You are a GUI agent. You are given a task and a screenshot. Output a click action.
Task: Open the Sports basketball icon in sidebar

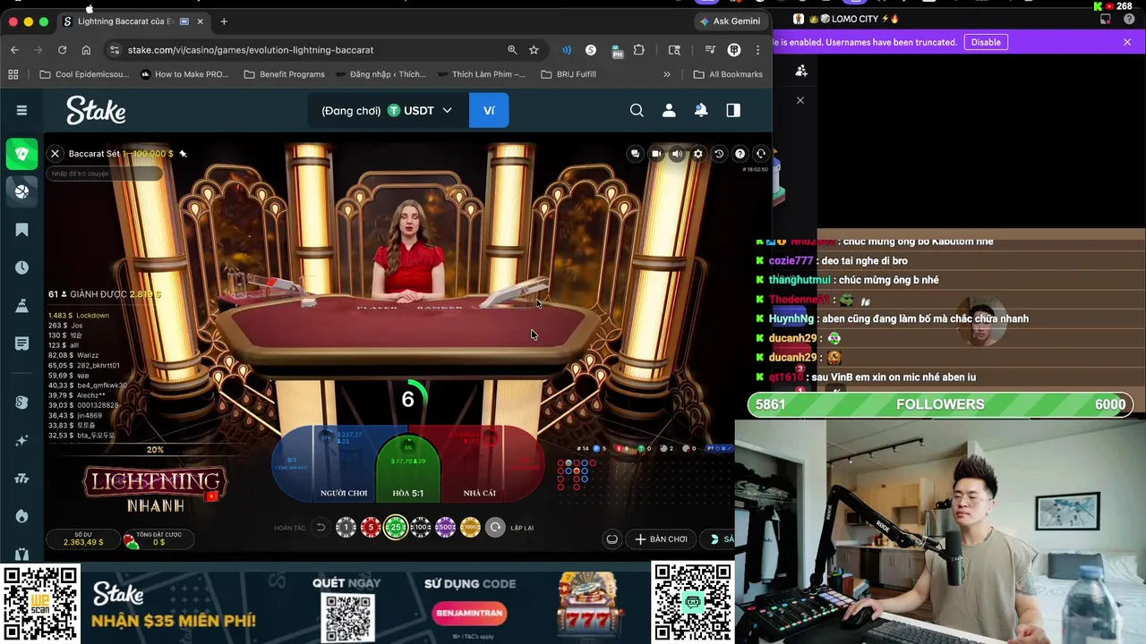(21, 191)
